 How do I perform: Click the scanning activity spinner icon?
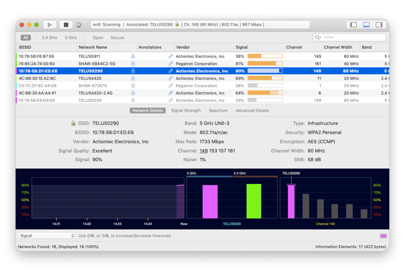[78, 25]
